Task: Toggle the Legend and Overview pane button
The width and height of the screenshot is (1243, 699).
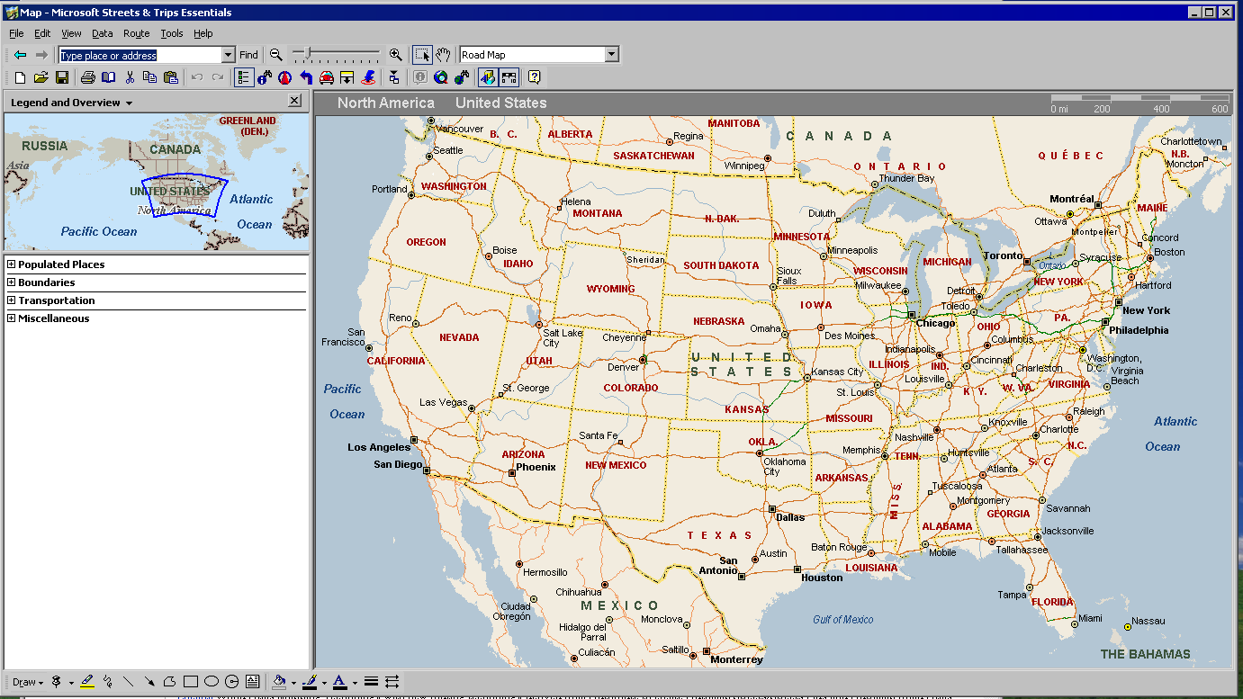Action: [244, 78]
